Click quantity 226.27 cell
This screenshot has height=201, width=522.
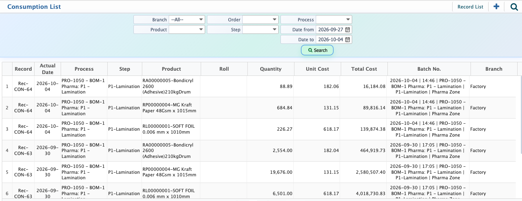(285, 129)
